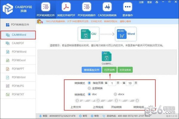This screenshot has height=119, width=179.
Task: Click the 转换模式 label
Action: coord(80,83)
